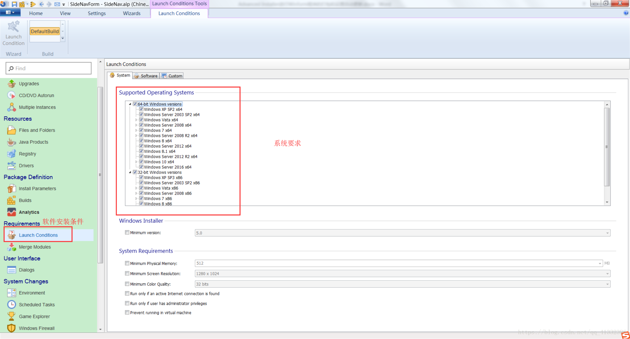Open the Java Products icon
Viewport: 630px width, 339px height.
pos(12,142)
